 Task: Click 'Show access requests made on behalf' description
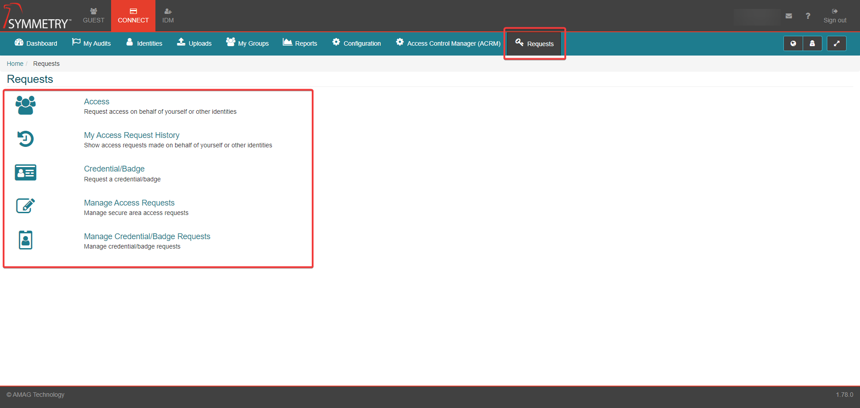[178, 146]
